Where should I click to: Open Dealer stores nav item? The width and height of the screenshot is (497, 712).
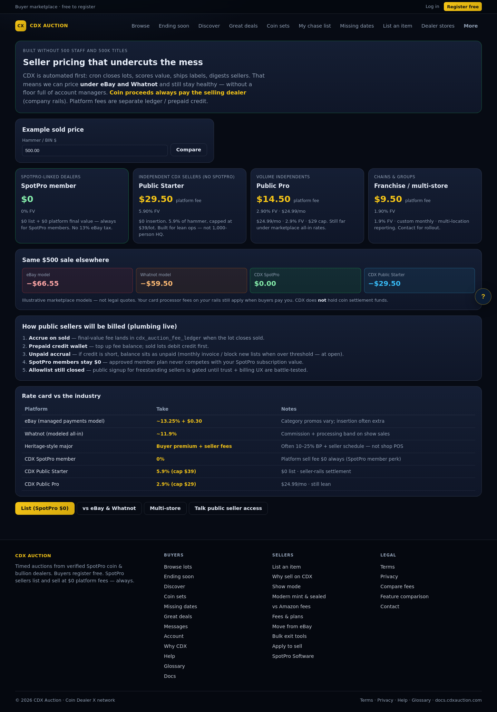coord(438,26)
